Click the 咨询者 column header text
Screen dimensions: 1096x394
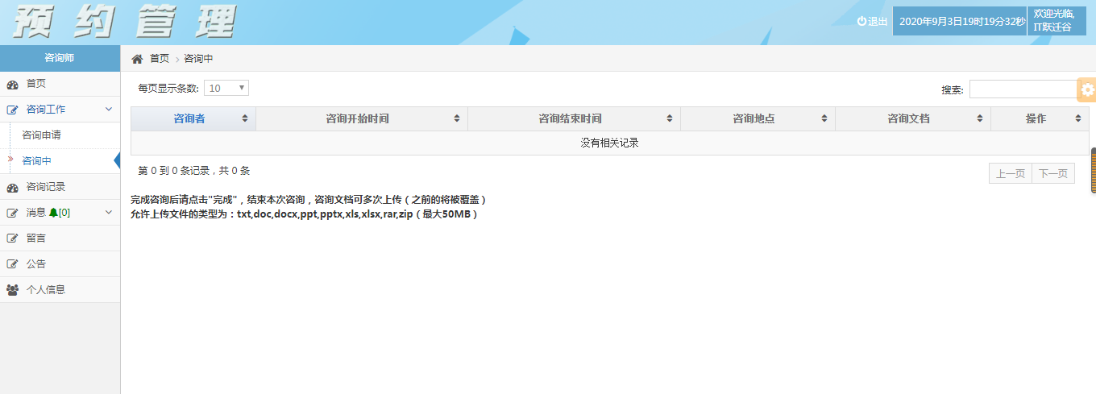(x=189, y=118)
